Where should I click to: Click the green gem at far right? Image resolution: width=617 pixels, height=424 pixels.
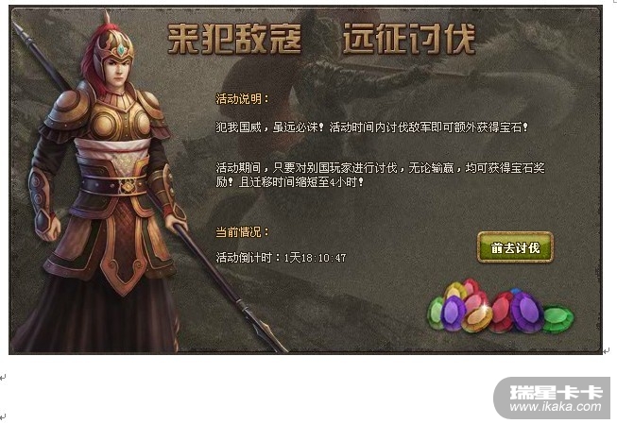pyautogui.click(x=558, y=319)
